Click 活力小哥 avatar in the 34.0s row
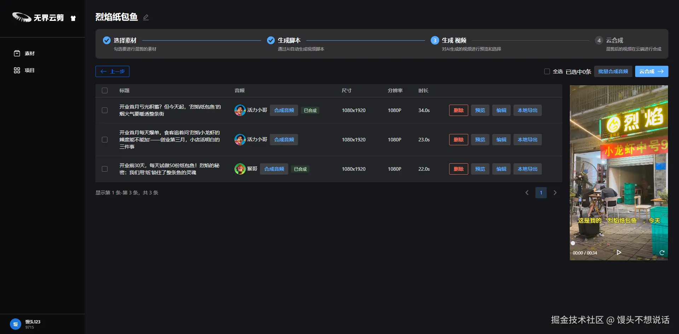This screenshot has height=334, width=679. [x=240, y=110]
